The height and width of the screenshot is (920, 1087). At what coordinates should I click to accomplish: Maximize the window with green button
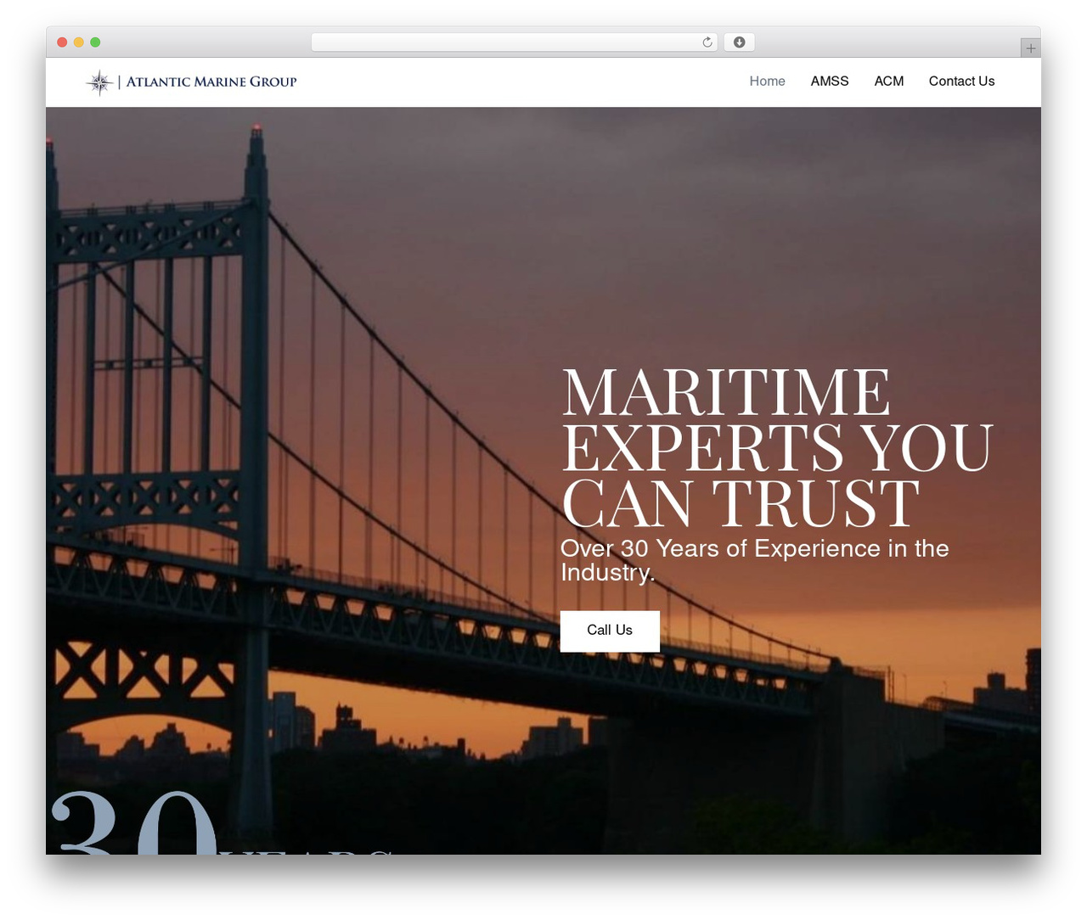pos(95,42)
